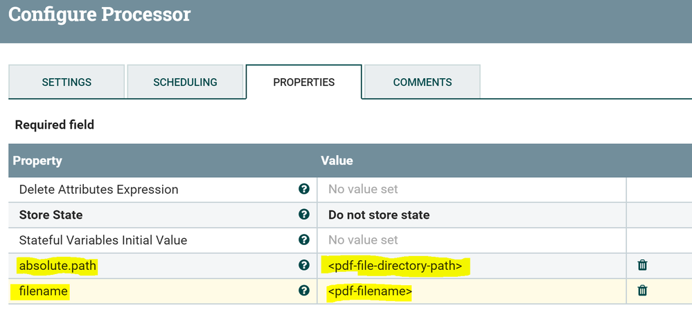Viewport: 692px width, 335px height.
Task: Click the Value column header
Action: 337,161
